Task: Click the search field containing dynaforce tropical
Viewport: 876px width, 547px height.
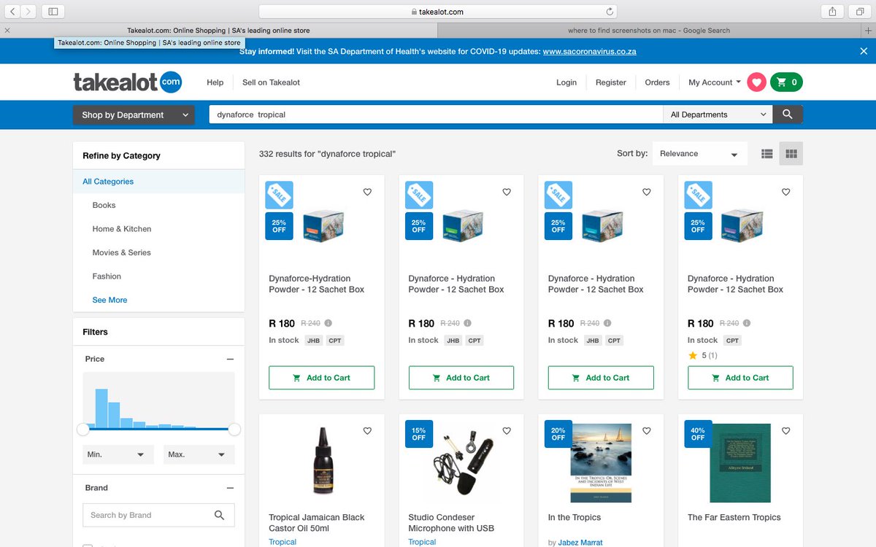Action: pos(436,115)
